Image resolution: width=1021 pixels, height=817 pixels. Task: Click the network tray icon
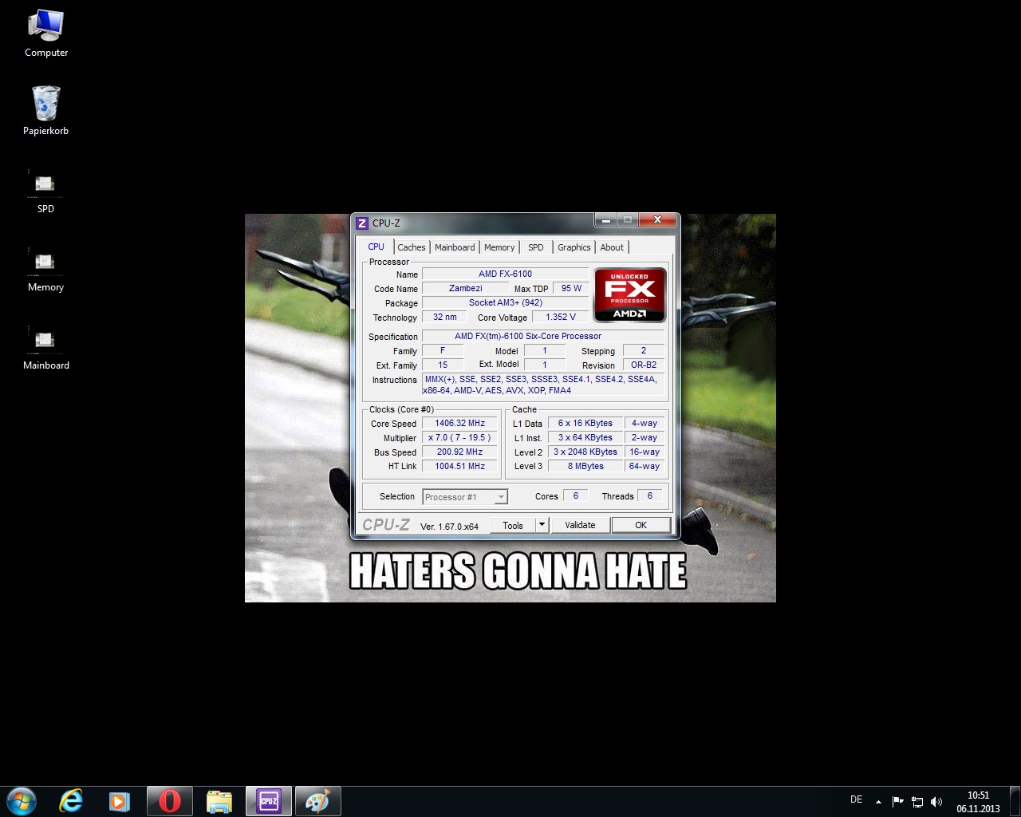point(917,802)
